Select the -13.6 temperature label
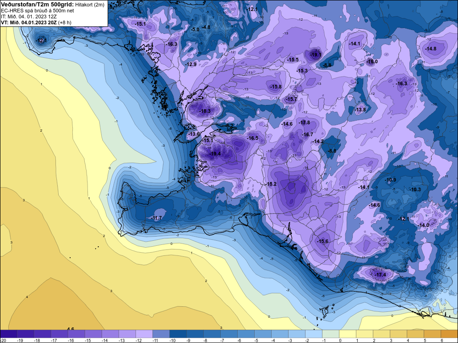 [x=194, y=134]
